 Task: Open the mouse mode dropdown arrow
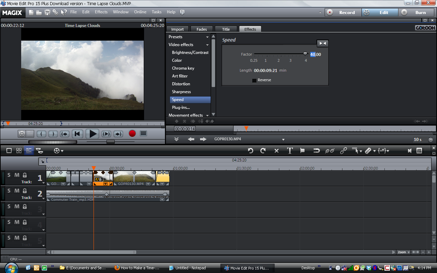(x=361, y=150)
